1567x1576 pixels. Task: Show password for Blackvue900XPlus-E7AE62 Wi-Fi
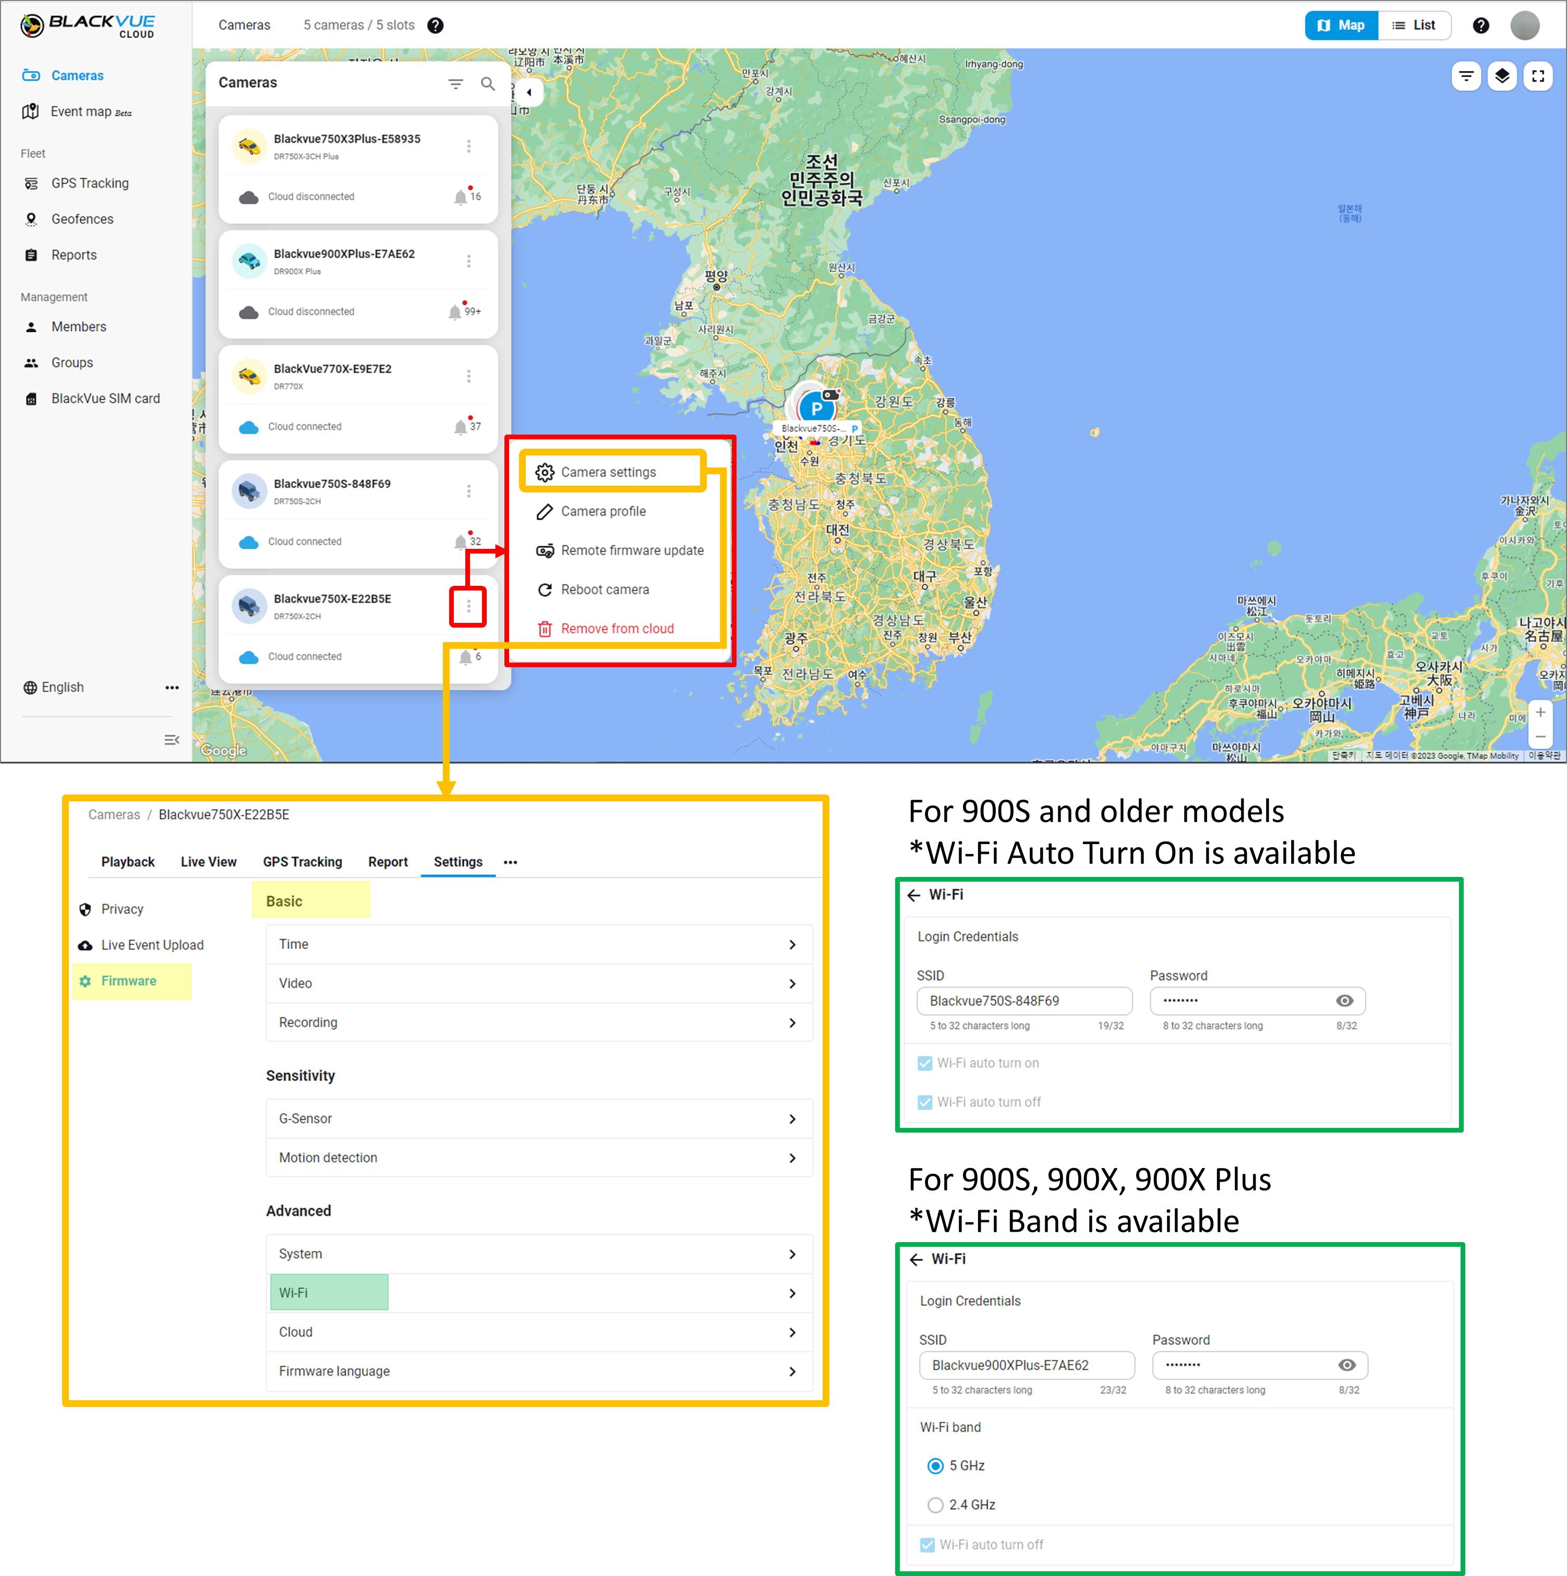(x=1347, y=1366)
